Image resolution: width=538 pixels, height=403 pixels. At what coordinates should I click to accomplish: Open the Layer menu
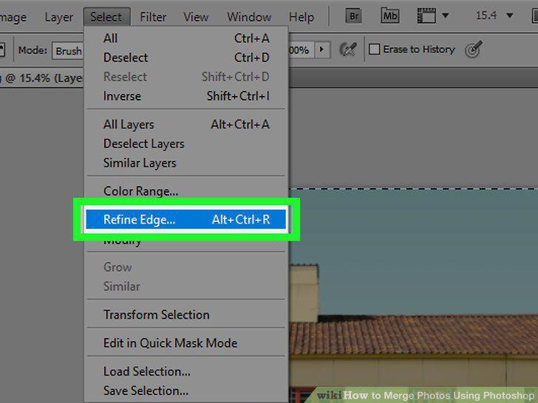pyautogui.click(x=58, y=17)
